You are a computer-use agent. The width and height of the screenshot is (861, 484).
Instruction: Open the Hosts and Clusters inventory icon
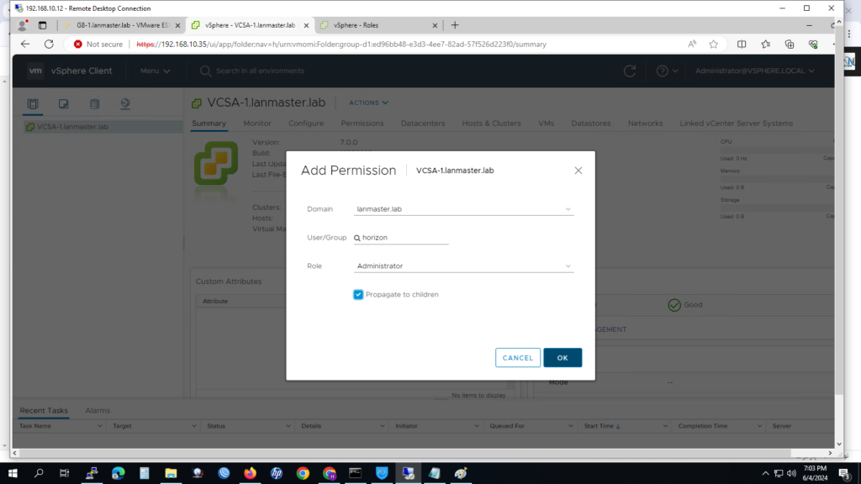pyautogui.click(x=33, y=103)
